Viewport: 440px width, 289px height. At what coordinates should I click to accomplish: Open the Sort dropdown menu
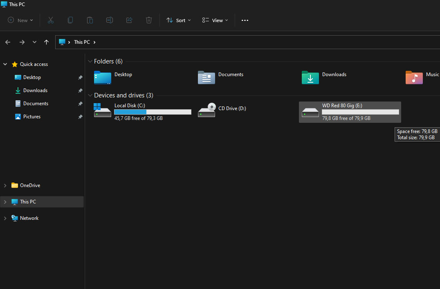point(179,20)
